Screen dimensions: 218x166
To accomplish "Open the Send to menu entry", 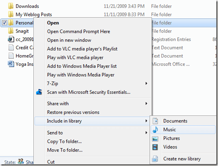I will coord(55,133).
